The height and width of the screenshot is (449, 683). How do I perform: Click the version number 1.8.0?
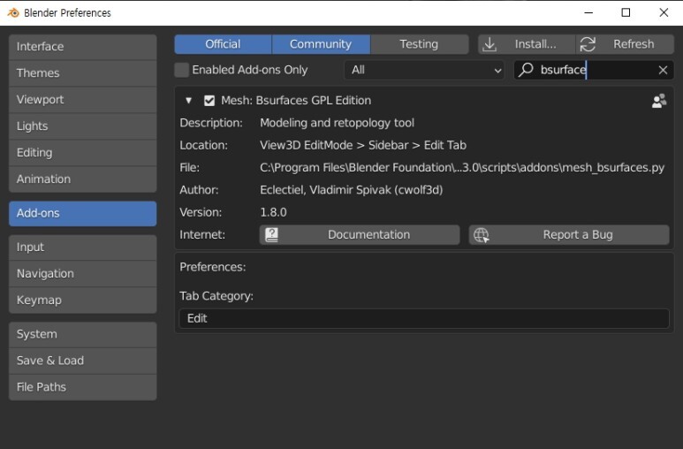tap(273, 212)
